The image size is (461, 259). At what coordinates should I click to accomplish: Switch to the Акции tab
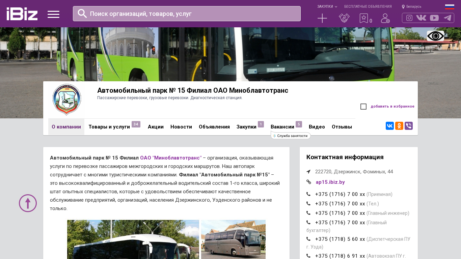pos(156,127)
